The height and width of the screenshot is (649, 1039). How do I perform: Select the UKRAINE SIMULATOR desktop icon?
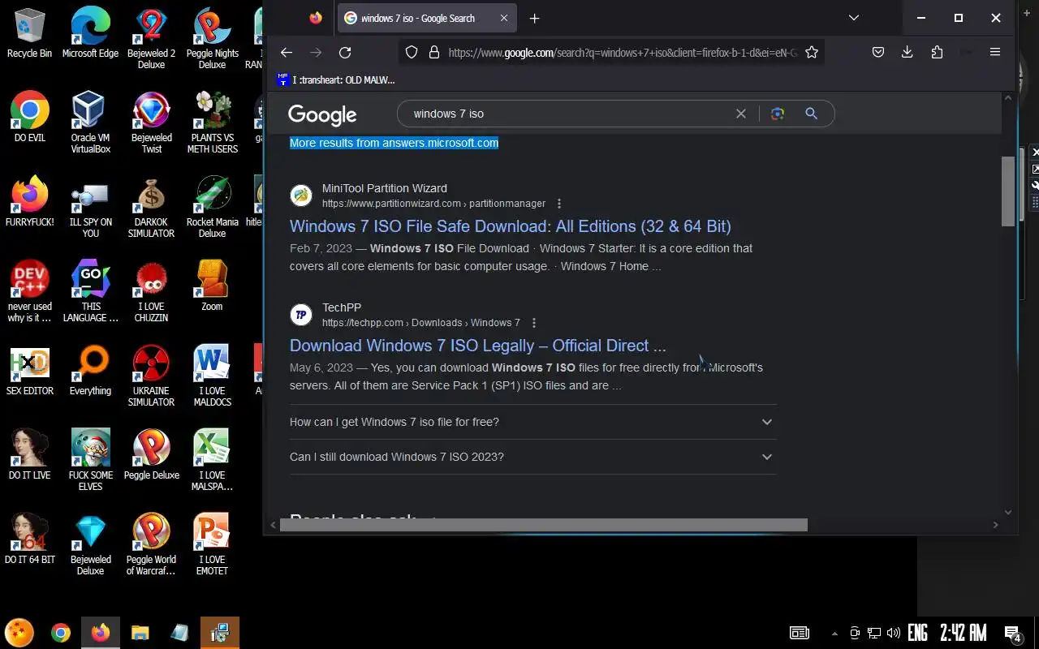[x=151, y=376]
